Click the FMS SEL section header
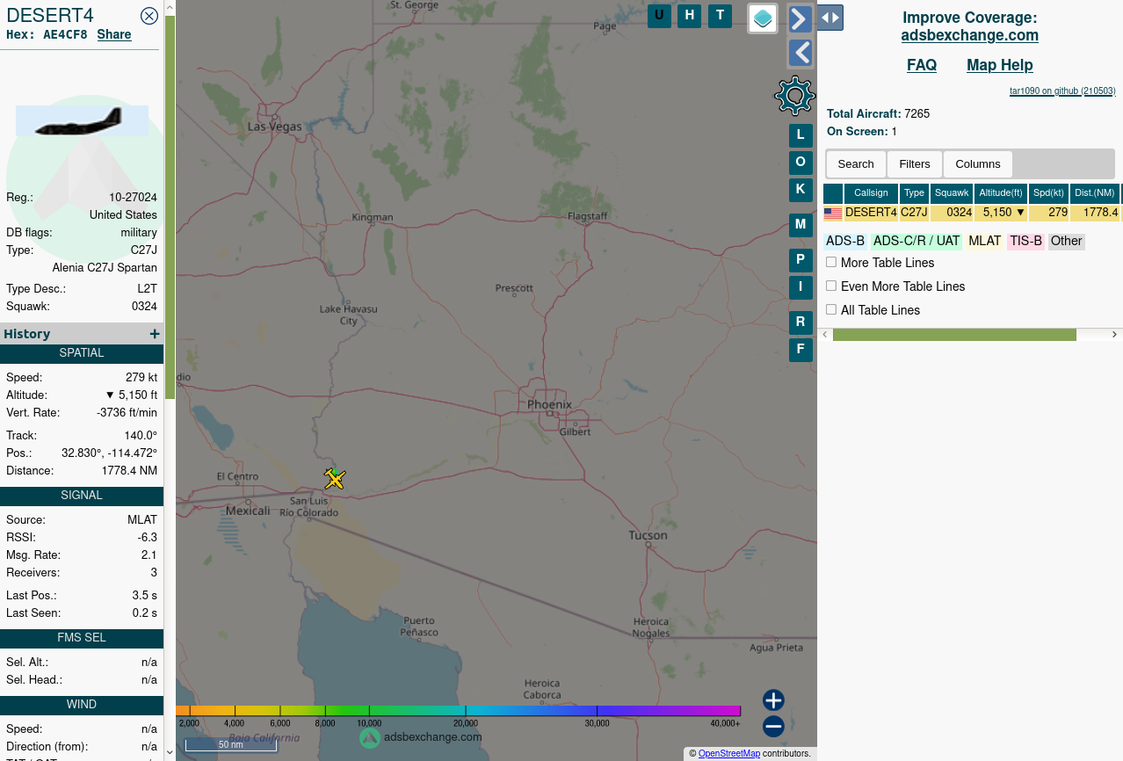 (82, 638)
